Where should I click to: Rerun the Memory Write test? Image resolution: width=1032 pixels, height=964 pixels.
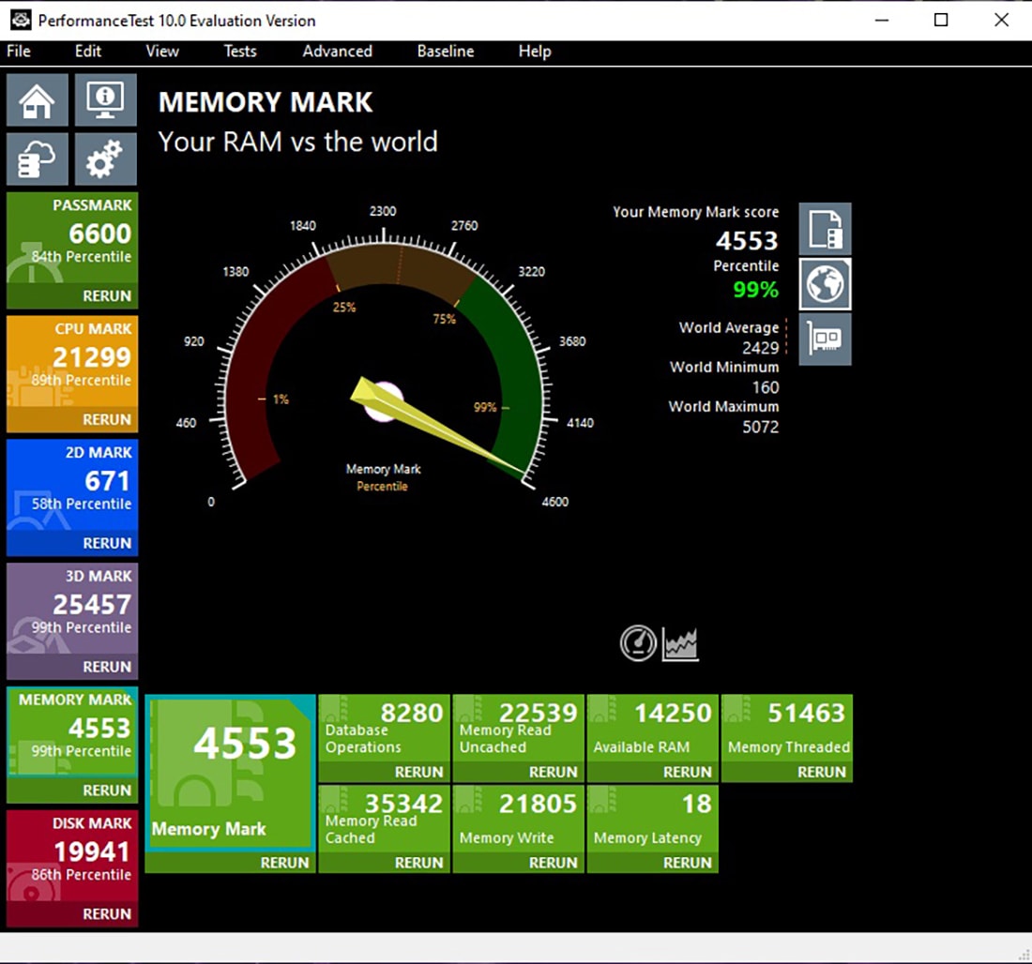click(x=553, y=863)
